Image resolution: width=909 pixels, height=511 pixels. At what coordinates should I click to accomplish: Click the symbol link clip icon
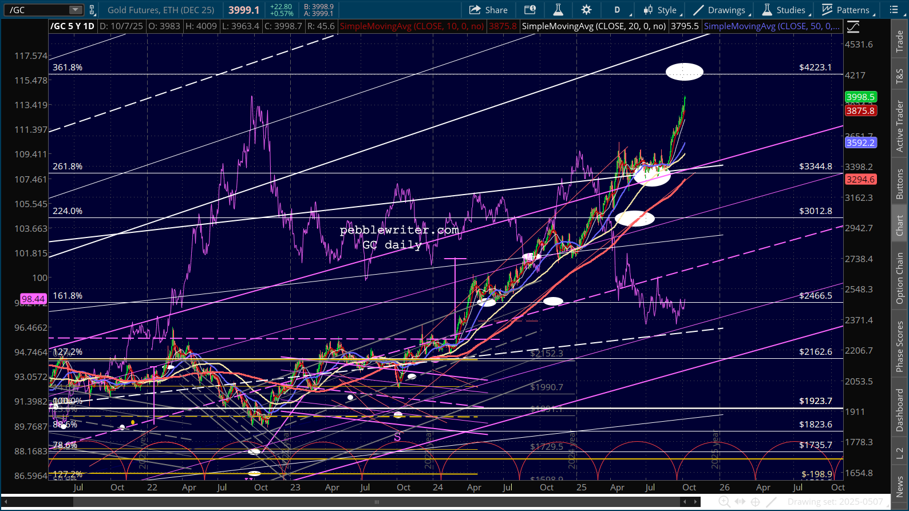click(92, 10)
